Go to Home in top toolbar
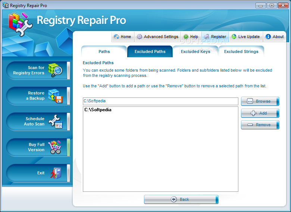The width and height of the screenshot is (291, 212). coord(122,37)
